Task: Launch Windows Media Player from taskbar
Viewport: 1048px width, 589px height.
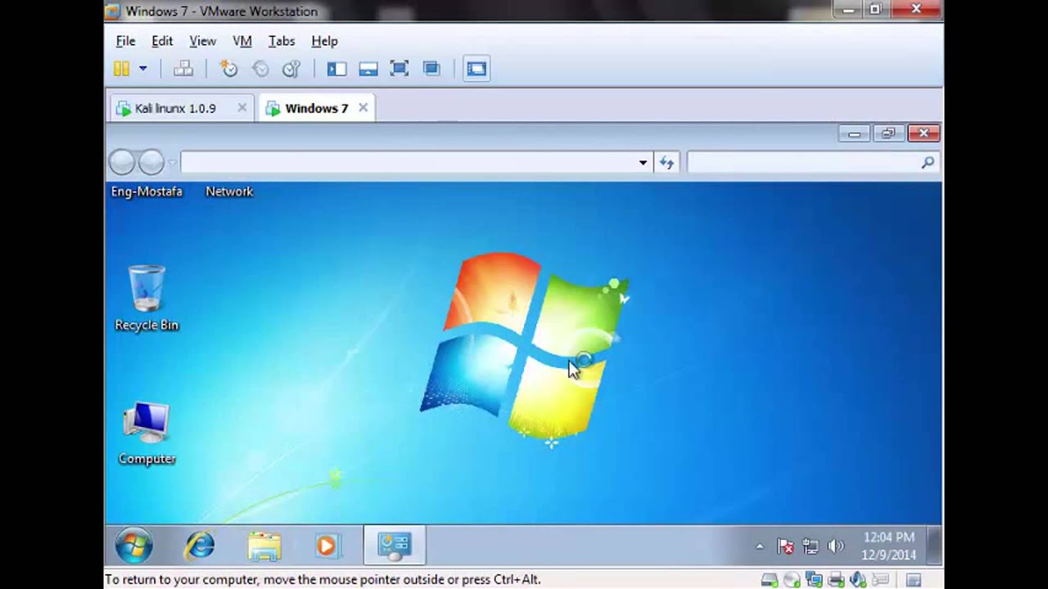Action: [327, 546]
